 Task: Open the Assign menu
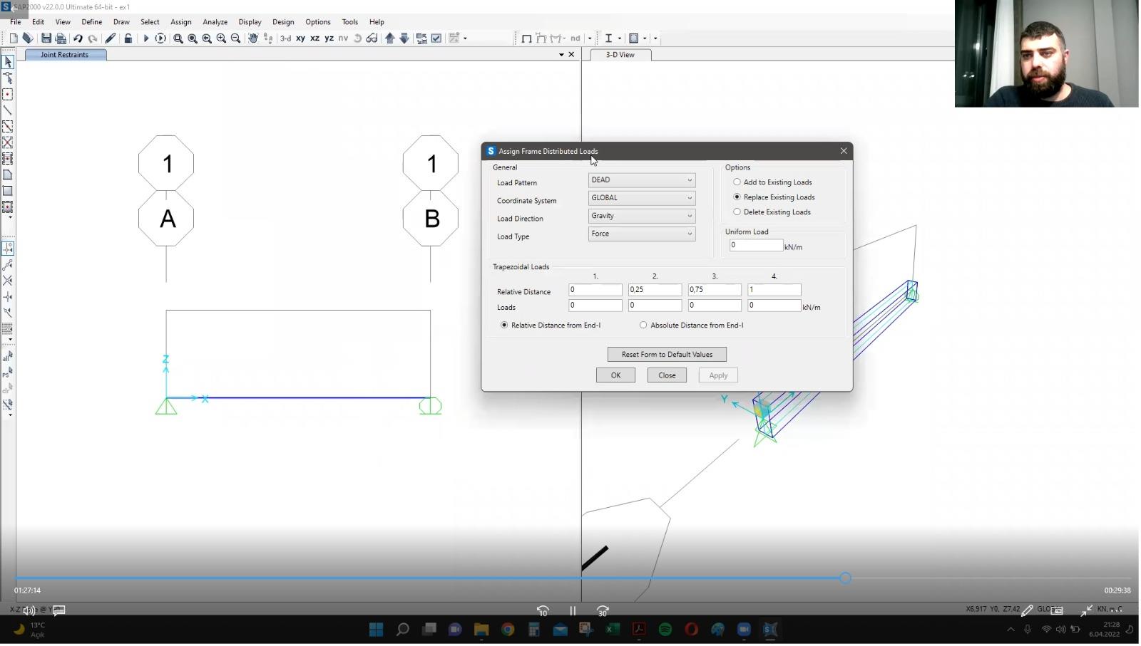(180, 22)
